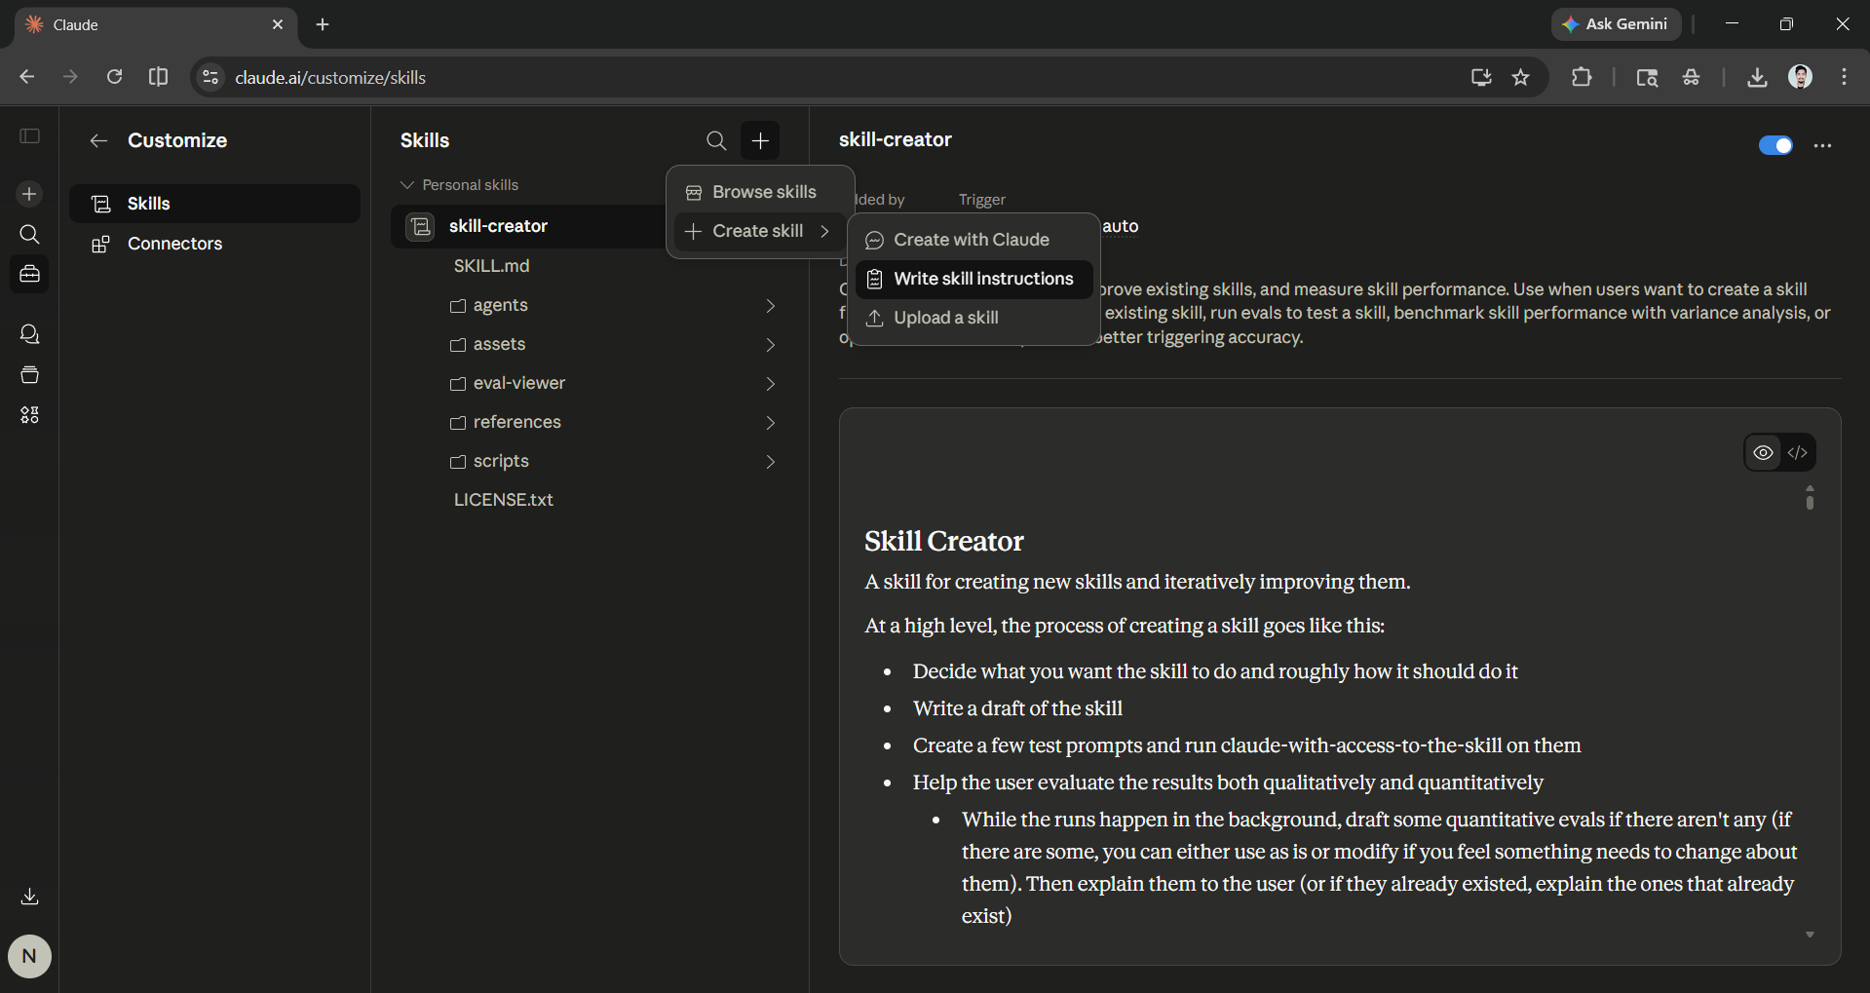The image size is (1870, 993).
Task: Open the Create skill submenu
Action: [x=760, y=231]
